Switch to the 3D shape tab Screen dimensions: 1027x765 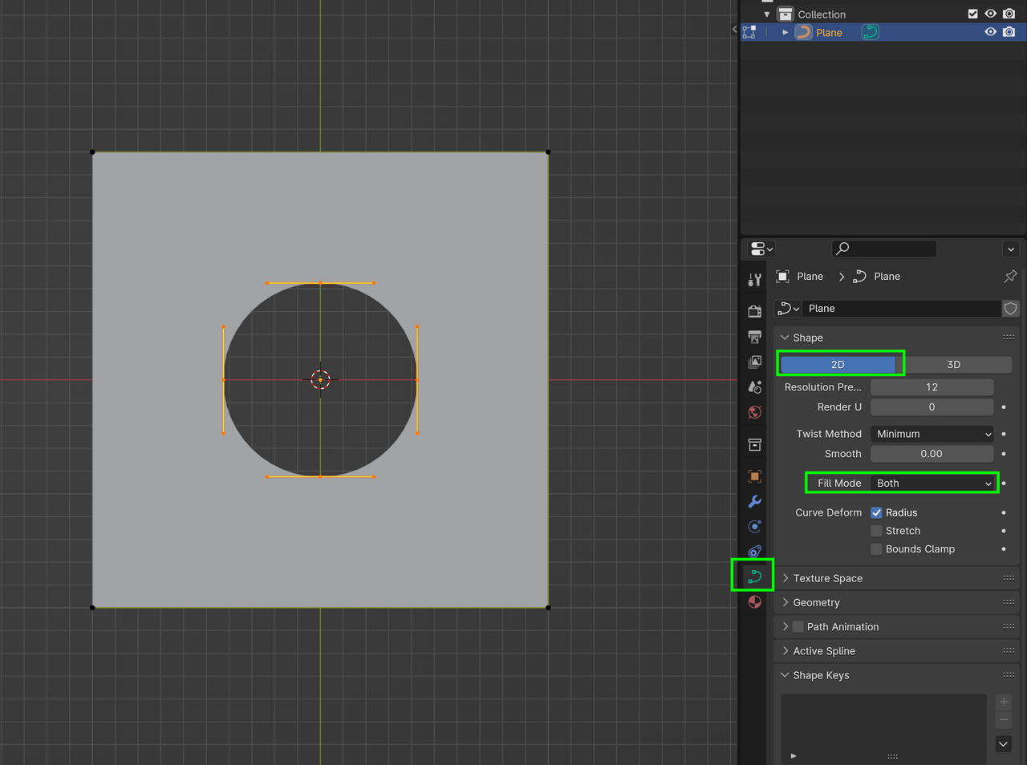click(x=954, y=363)
